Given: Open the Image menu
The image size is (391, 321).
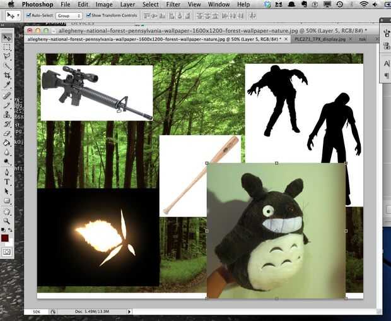Looking at the screenshot, I should [104, 4].
